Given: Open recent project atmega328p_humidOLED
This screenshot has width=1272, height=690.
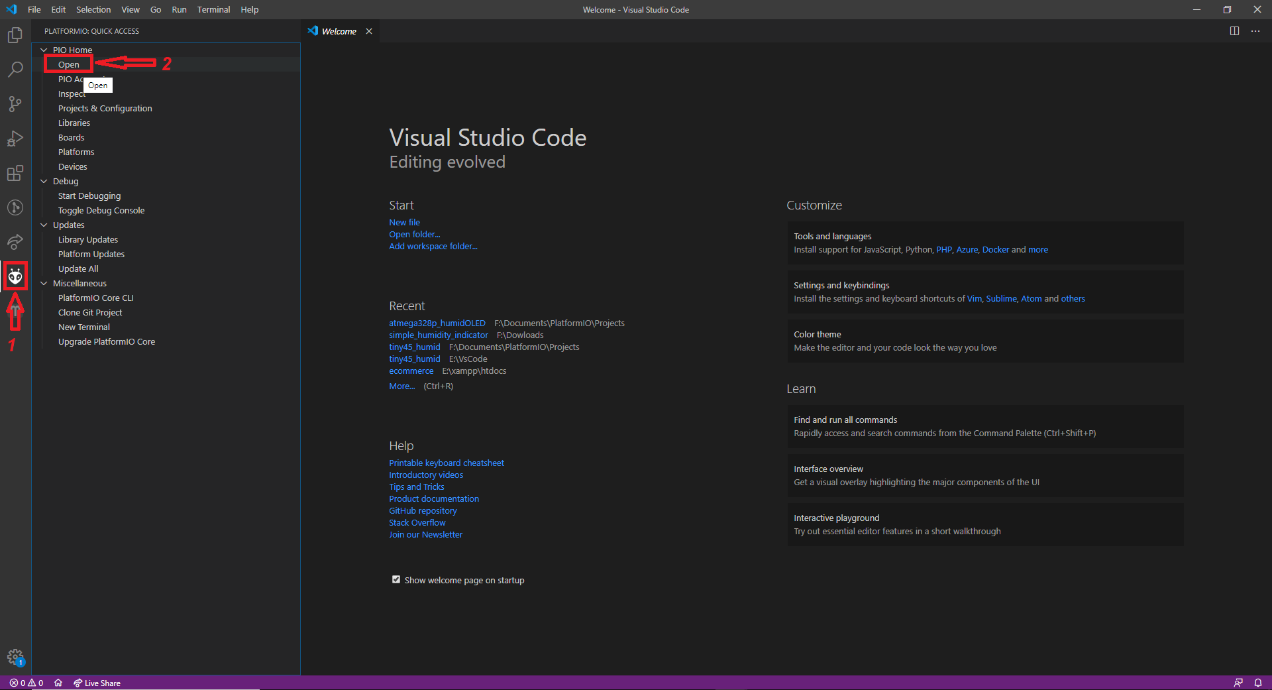Looking at the screenshot, I should pos(437,323).
